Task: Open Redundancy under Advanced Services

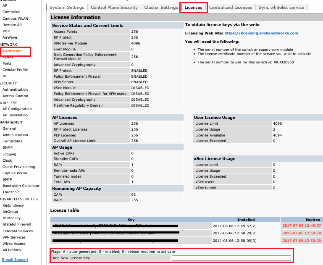Action: [x=13, y=205]
